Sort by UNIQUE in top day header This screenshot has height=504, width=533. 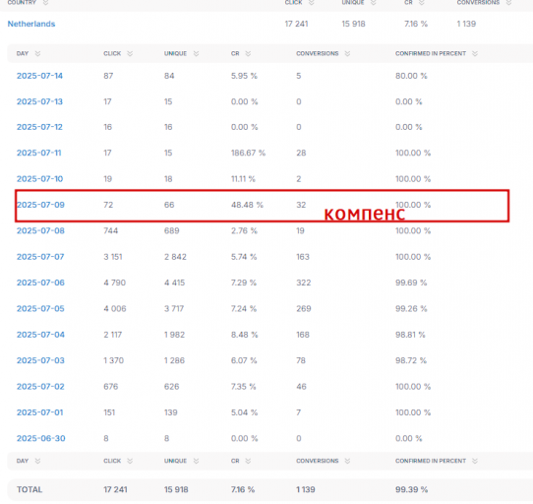click(x=196, y=54)
